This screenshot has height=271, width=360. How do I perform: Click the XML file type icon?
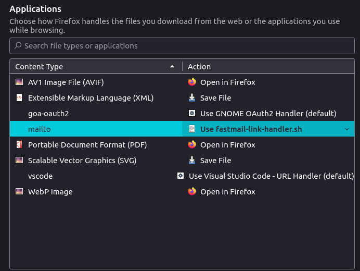tap(19, 97)
